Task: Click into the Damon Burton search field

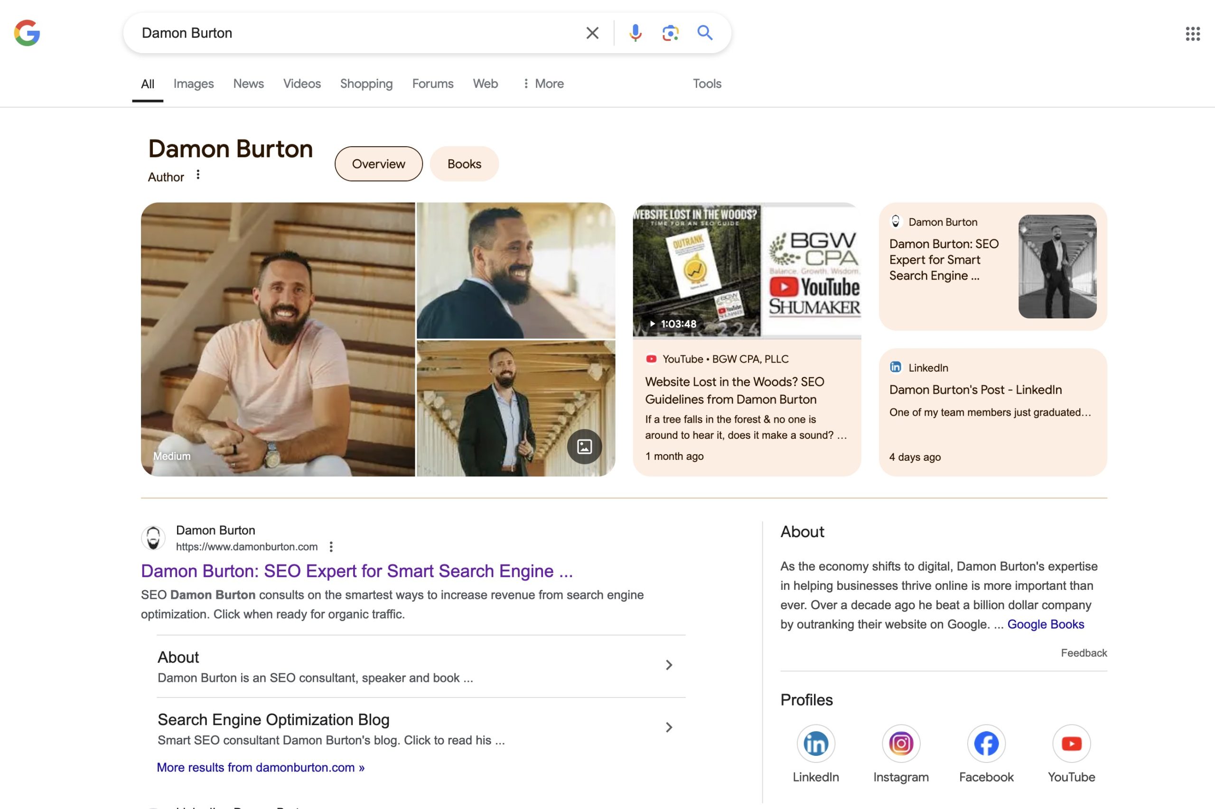Action: (x=356, y=33)
